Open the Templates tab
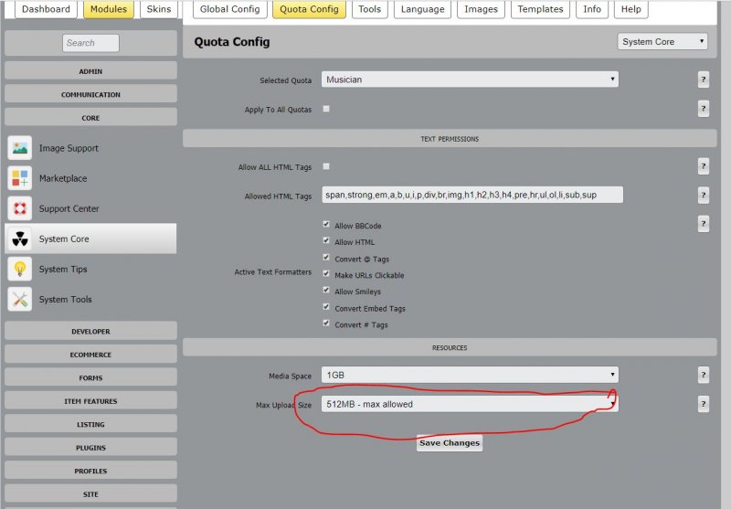 click(x=540, y=9)
